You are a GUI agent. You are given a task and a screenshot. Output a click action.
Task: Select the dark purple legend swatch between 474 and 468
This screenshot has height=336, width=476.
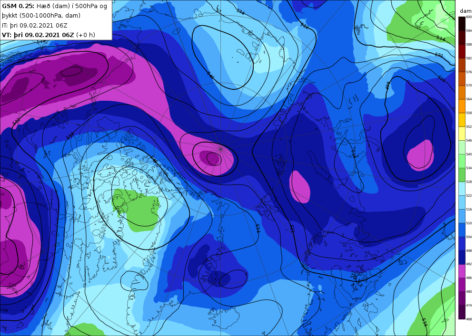coord(462,312)
